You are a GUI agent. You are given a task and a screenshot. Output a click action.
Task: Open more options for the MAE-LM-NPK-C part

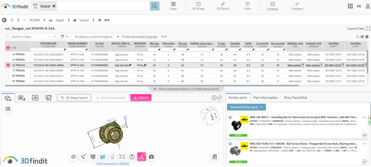click(x=364, y=117)
